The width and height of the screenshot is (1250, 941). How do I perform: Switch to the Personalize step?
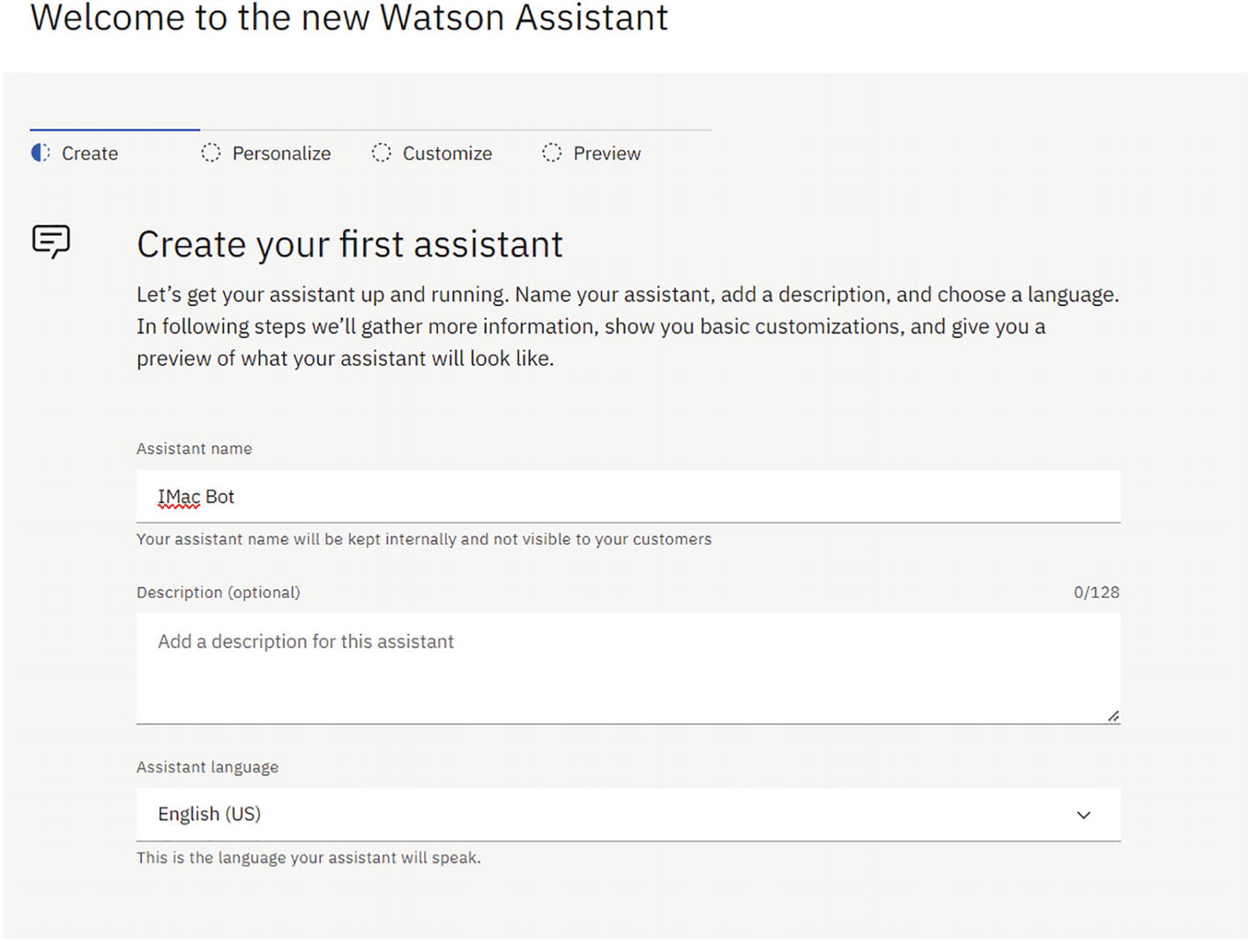click(281, 153)
